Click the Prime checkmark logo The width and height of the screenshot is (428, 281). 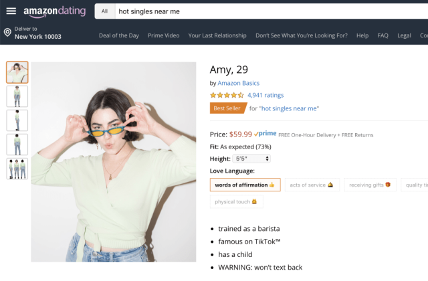coord(265,134)
